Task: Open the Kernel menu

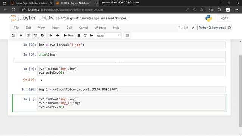Action: click(83, 28)
